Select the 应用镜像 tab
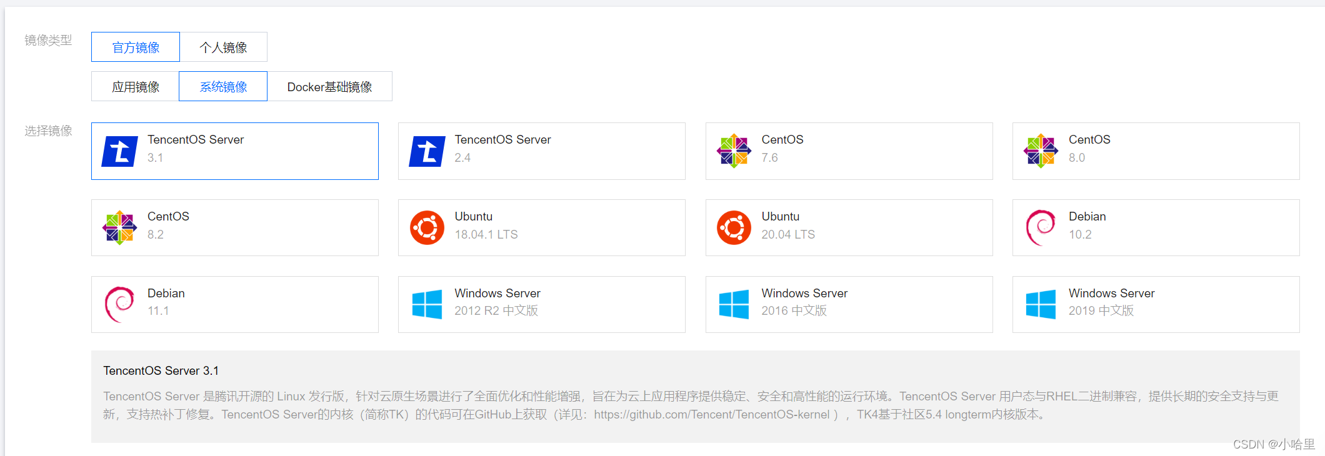Screen dimensions: 1325x456 pos(136,86)
